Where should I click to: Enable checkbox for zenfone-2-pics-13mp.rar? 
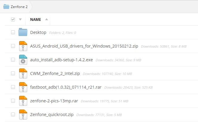(x=13, y=101)
